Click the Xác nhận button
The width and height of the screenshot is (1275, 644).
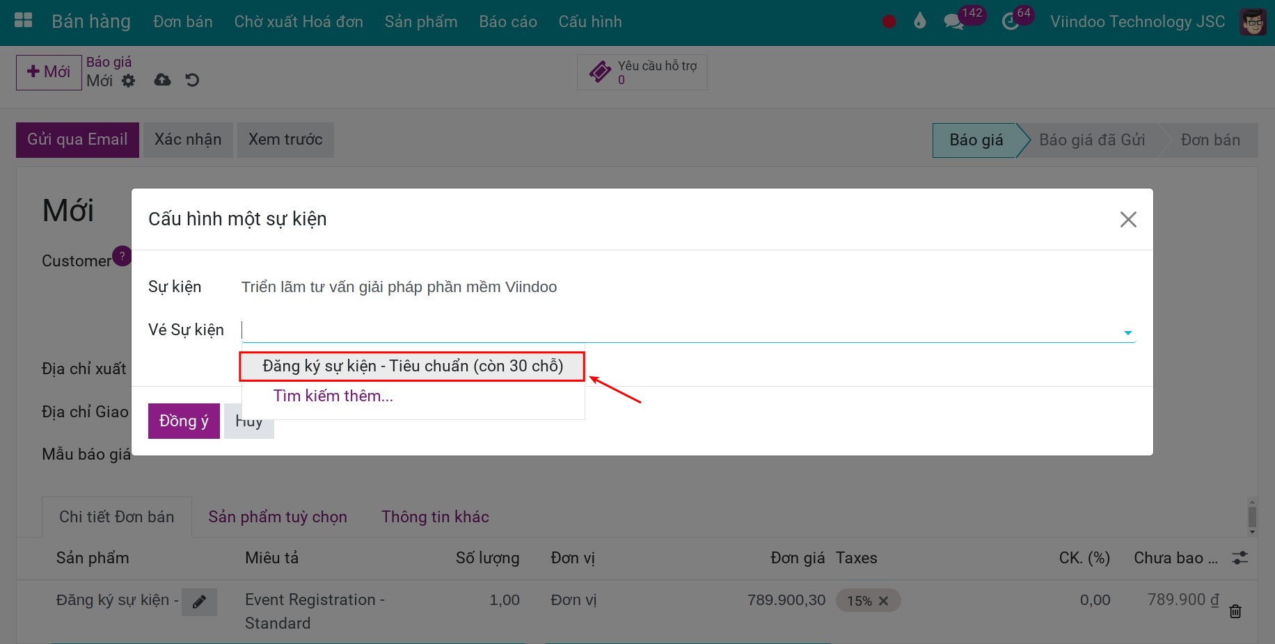click(x=188, y=140)
